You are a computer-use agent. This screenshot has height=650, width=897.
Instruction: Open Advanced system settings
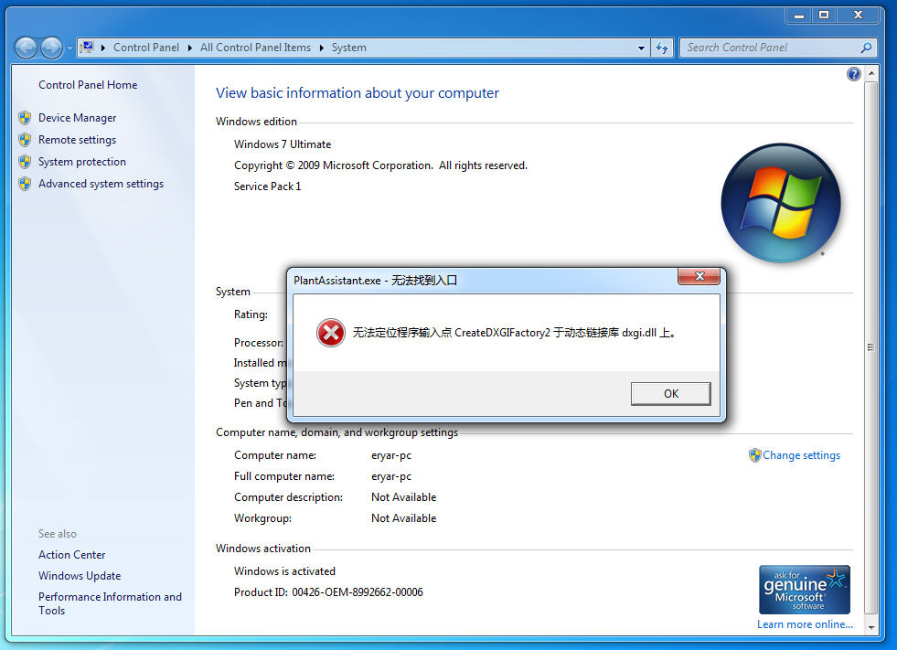coord(101,183)
